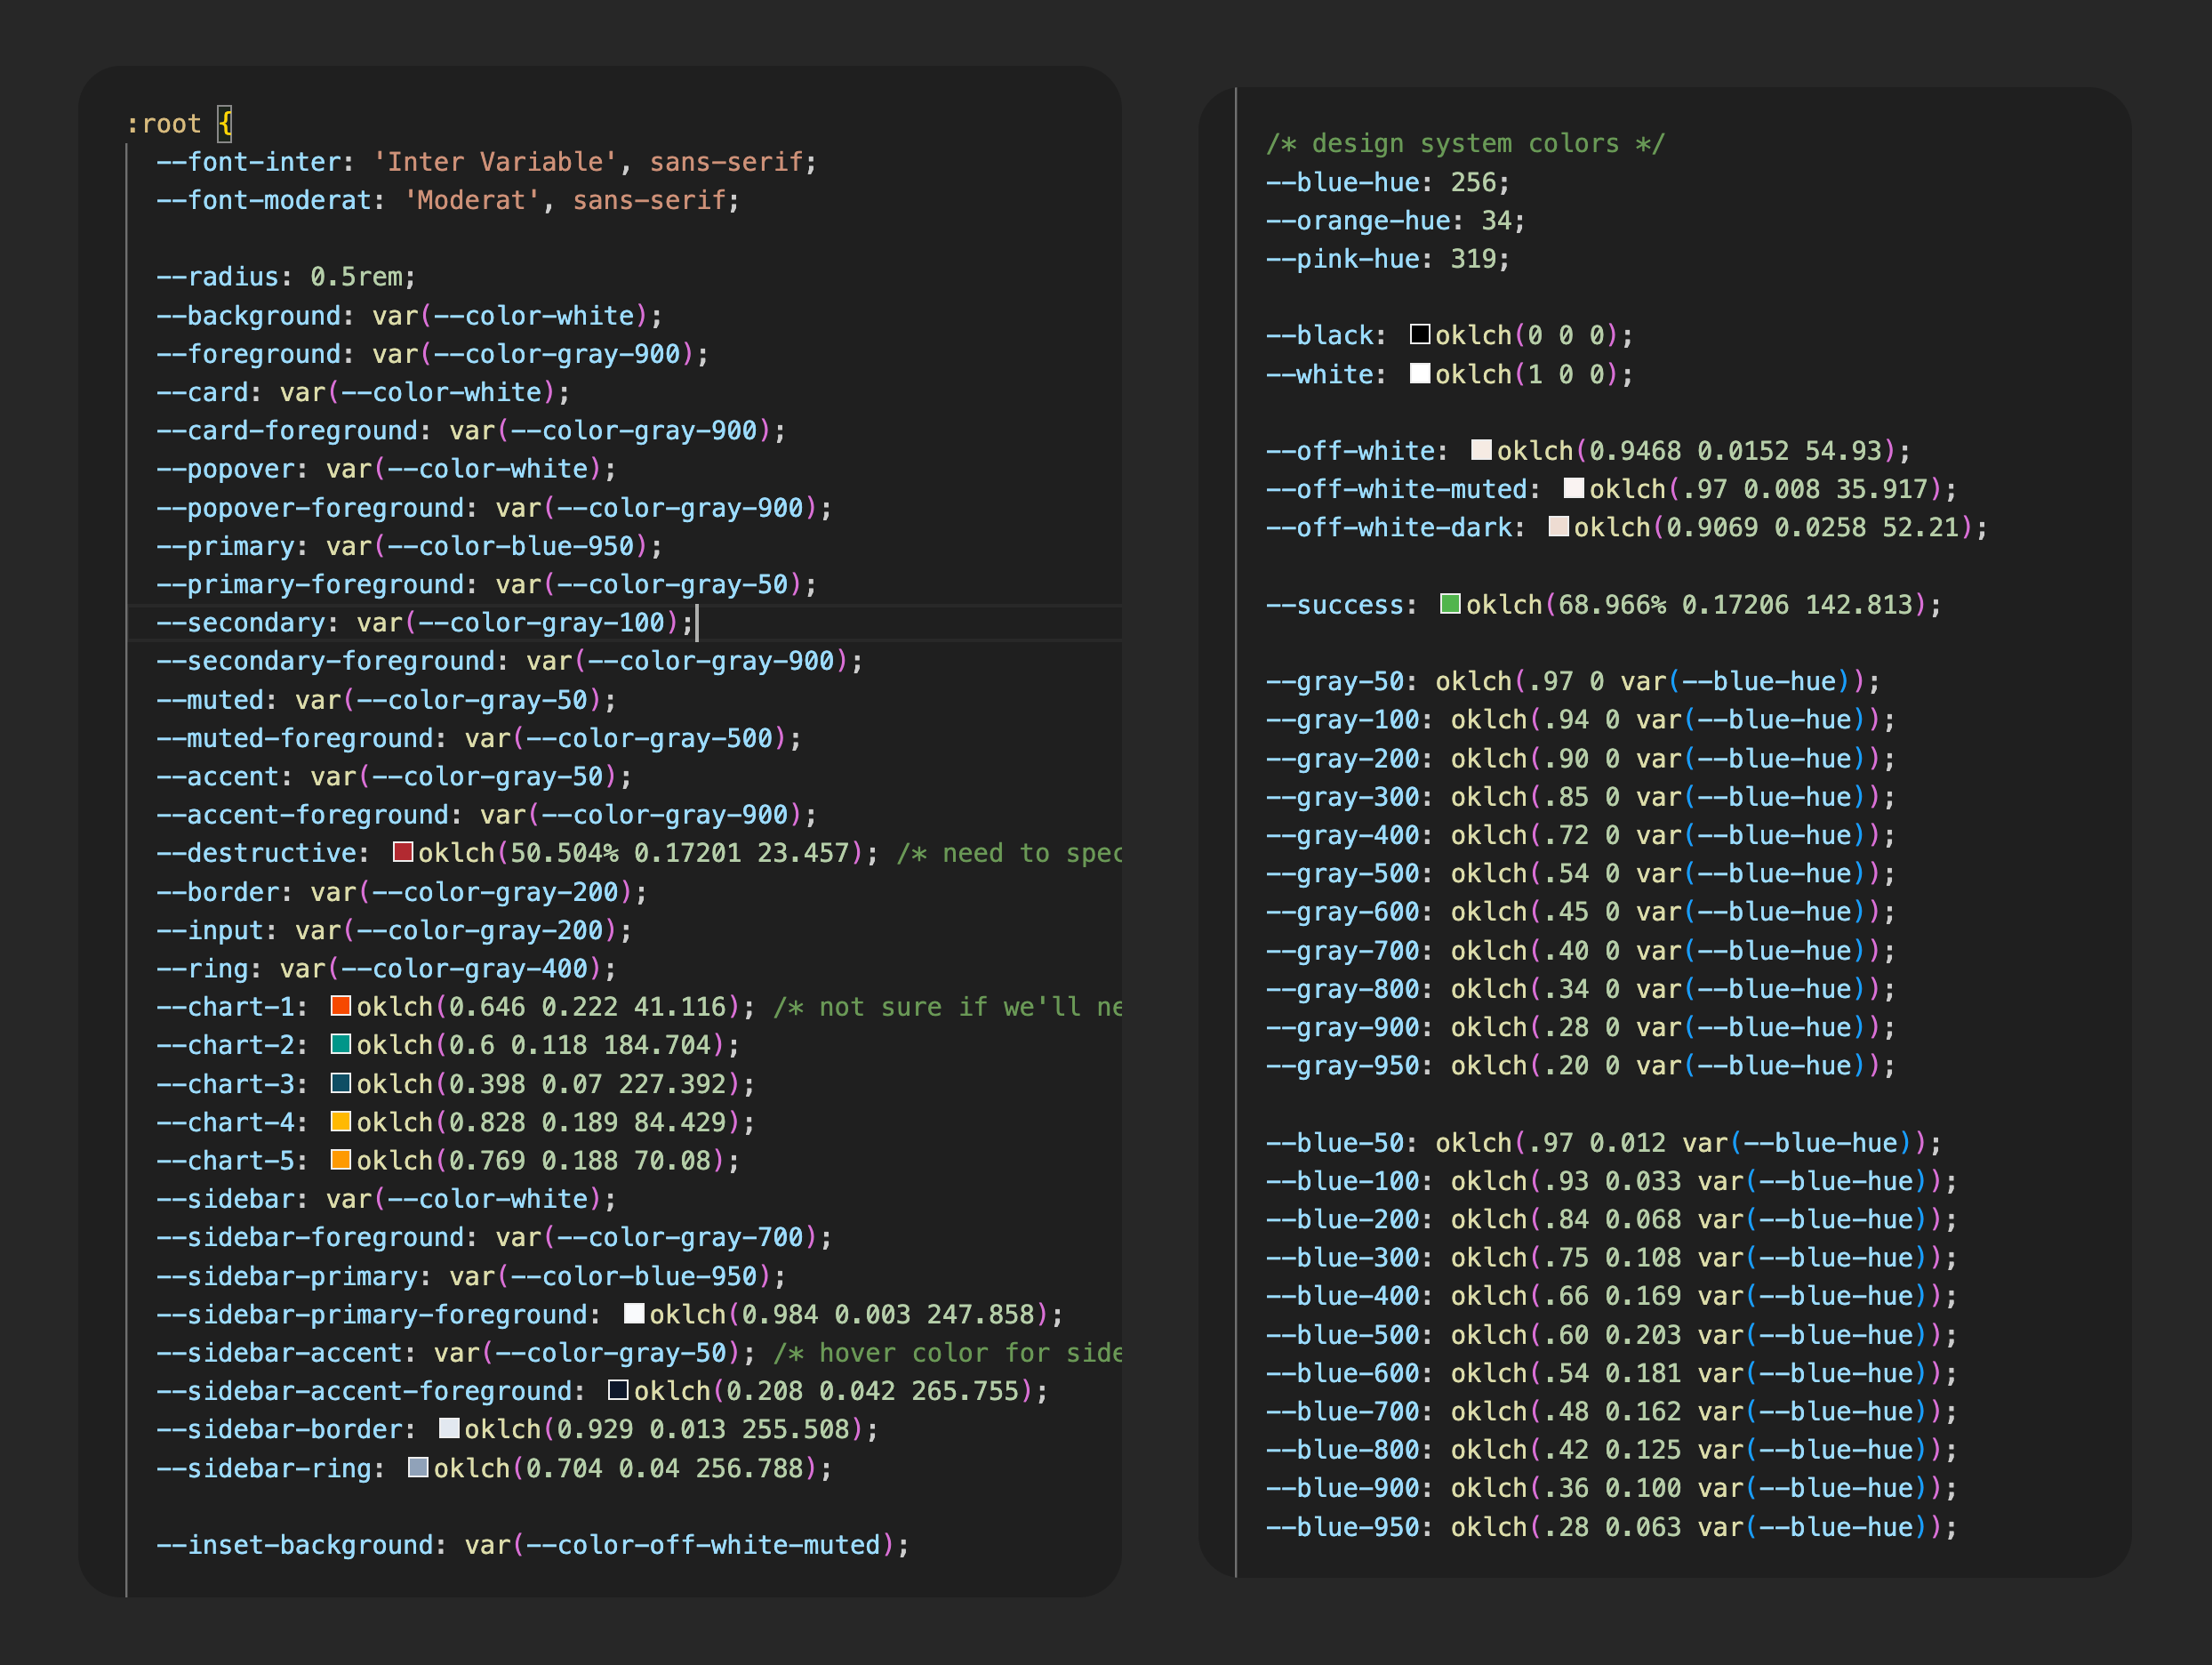2212x1665 pixels.
Task: Click '0.100' chroma value on the --blue-900 line
Action: click(x=1643, y=1489)
